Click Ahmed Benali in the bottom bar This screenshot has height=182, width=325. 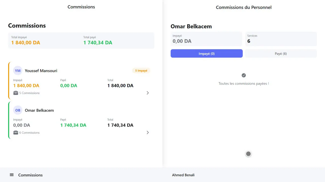[183, 175]
